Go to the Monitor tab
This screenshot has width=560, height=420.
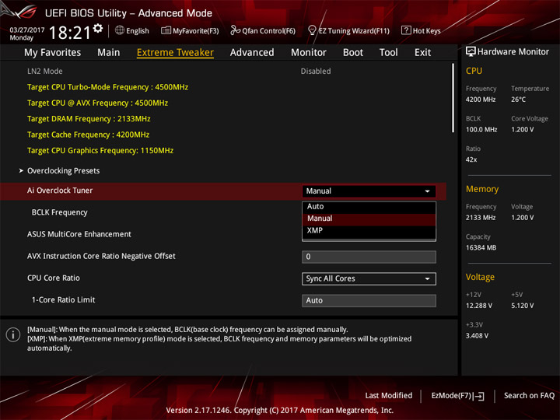[x=309, y=53]
